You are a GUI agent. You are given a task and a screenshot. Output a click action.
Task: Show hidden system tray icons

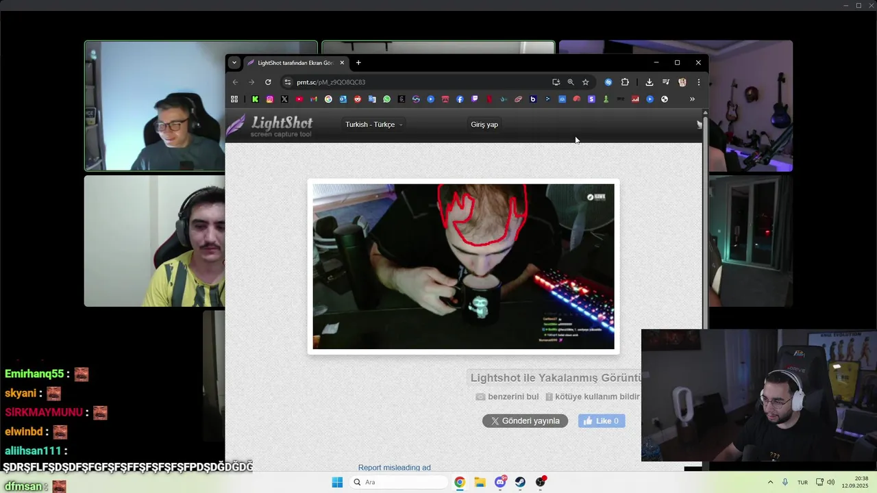point(770,482)
